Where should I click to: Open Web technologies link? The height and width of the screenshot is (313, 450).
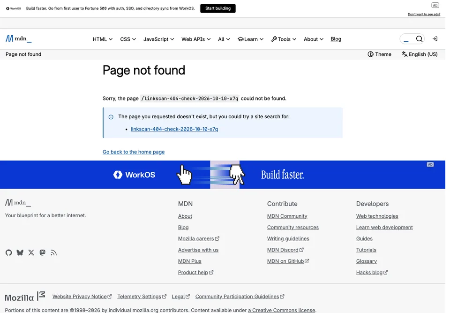[377, 216]
